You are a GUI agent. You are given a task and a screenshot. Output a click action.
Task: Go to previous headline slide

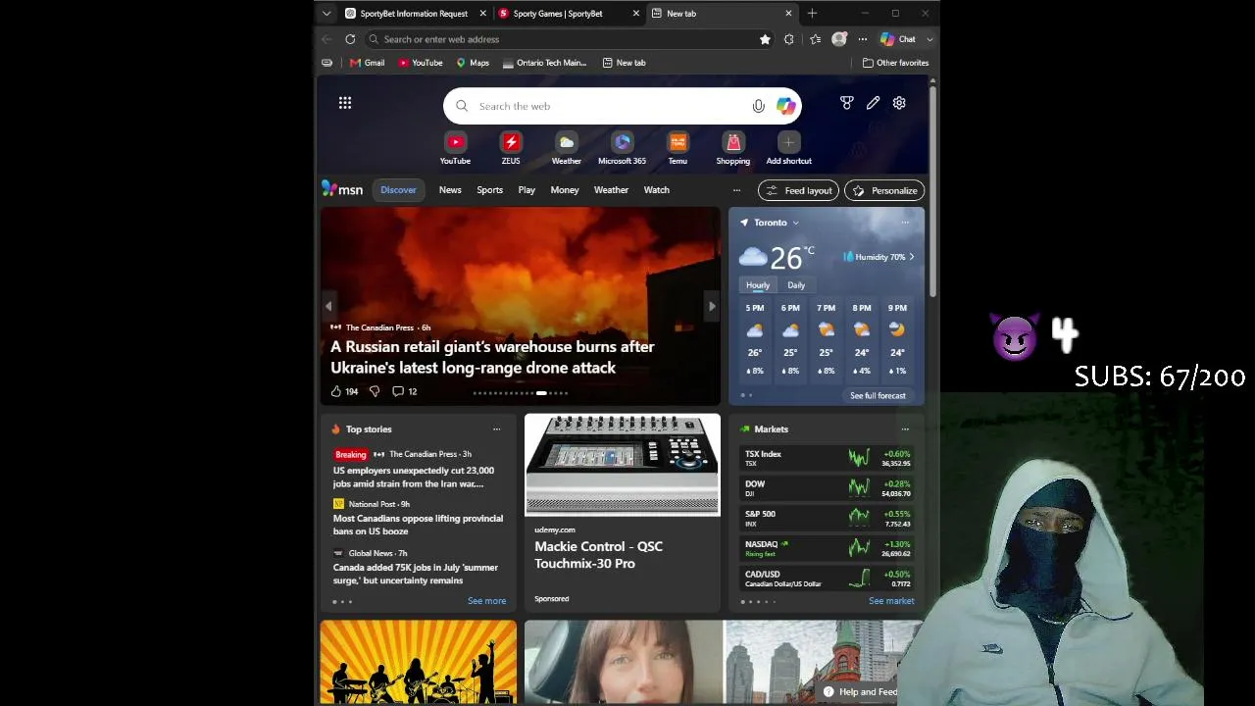[x=329, y=306]
